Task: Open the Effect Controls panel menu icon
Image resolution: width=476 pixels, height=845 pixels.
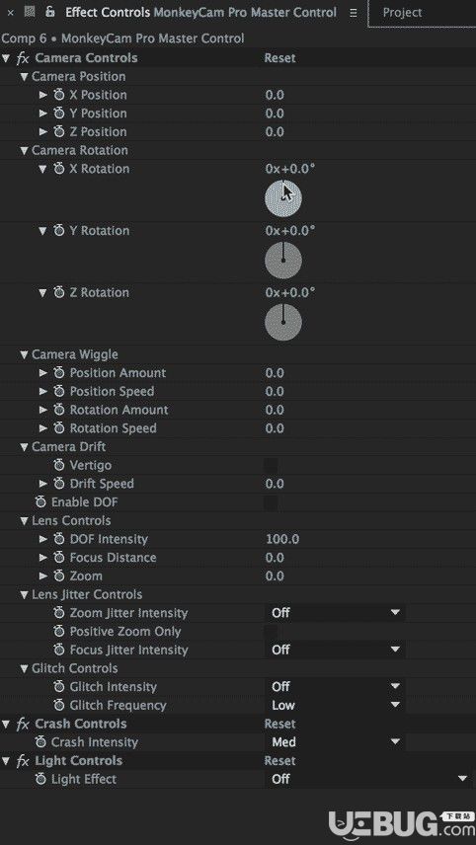Action: 354,13
